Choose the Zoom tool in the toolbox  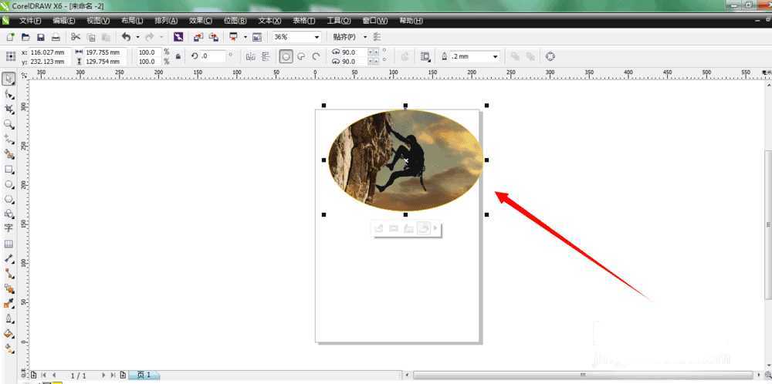[x=8, y=123]
